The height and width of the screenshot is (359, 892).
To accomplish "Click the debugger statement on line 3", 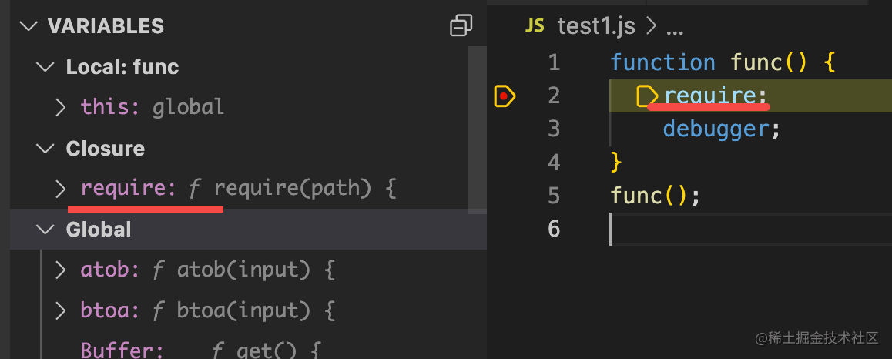I will point(715,129).
